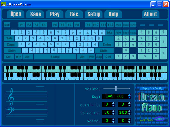Screen dimensions: 170x127
Task: Click the iDream Piano logo
Action: coord(152,102)
